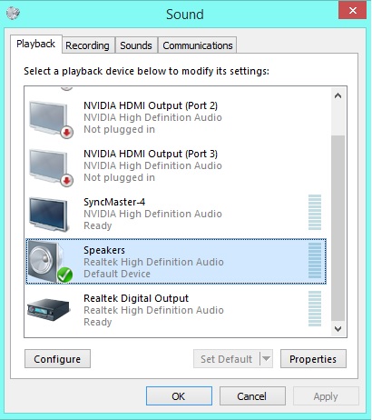Open Properties for the selected device
Viewport: 372px width, 420px height.
[313, 359]
